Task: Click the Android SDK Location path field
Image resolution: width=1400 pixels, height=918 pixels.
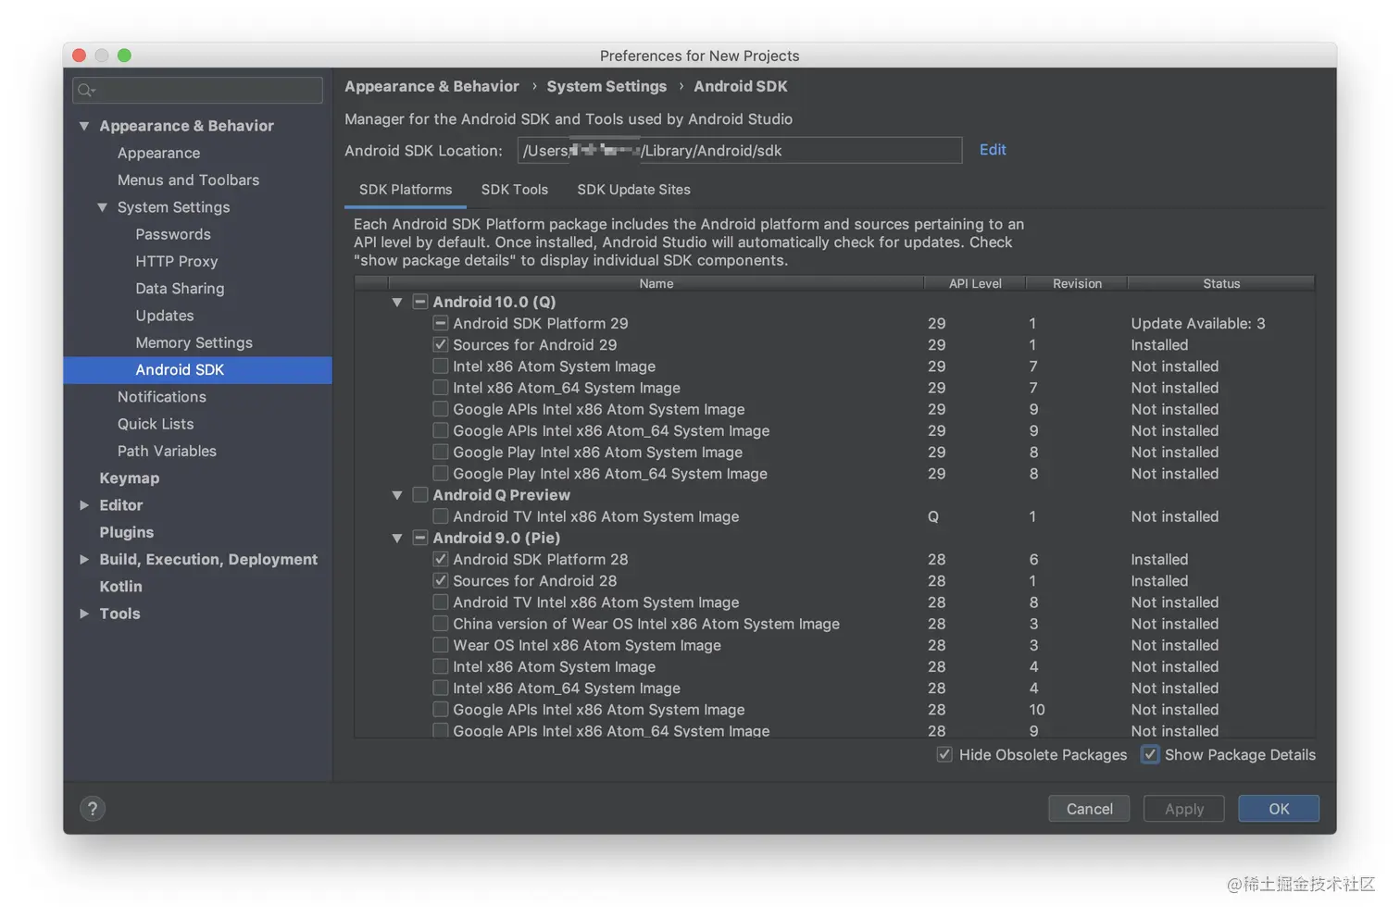Action: (x=740, y=150)
